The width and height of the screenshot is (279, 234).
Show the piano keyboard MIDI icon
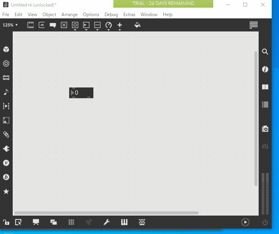124,222
